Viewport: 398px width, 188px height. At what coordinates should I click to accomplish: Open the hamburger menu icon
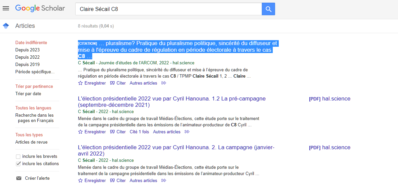6,8
